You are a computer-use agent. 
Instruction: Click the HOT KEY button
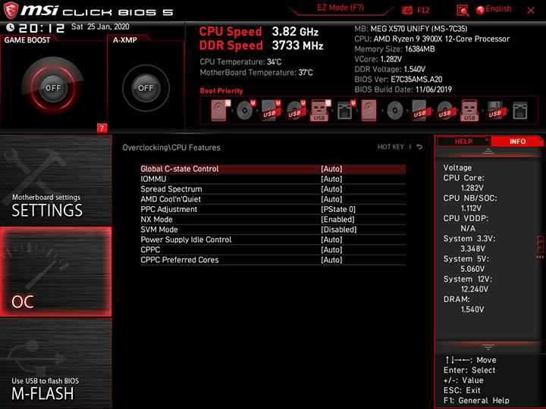pos(391,147)
